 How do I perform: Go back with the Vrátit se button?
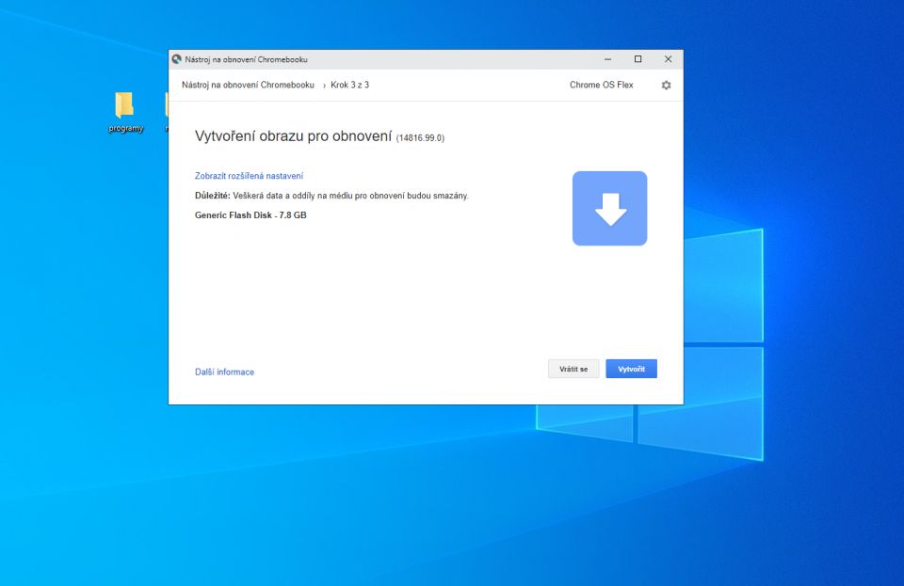click(573, 369)
